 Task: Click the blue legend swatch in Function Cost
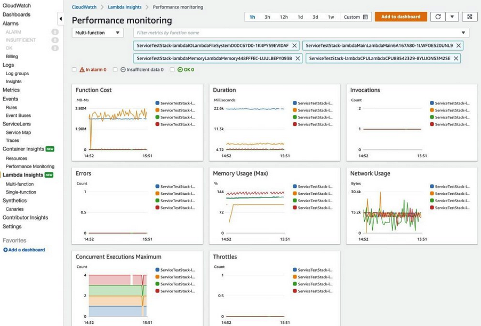157,103
